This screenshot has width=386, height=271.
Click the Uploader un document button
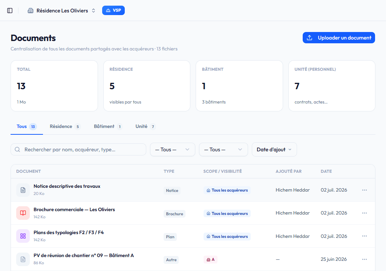tap(339, 38)
